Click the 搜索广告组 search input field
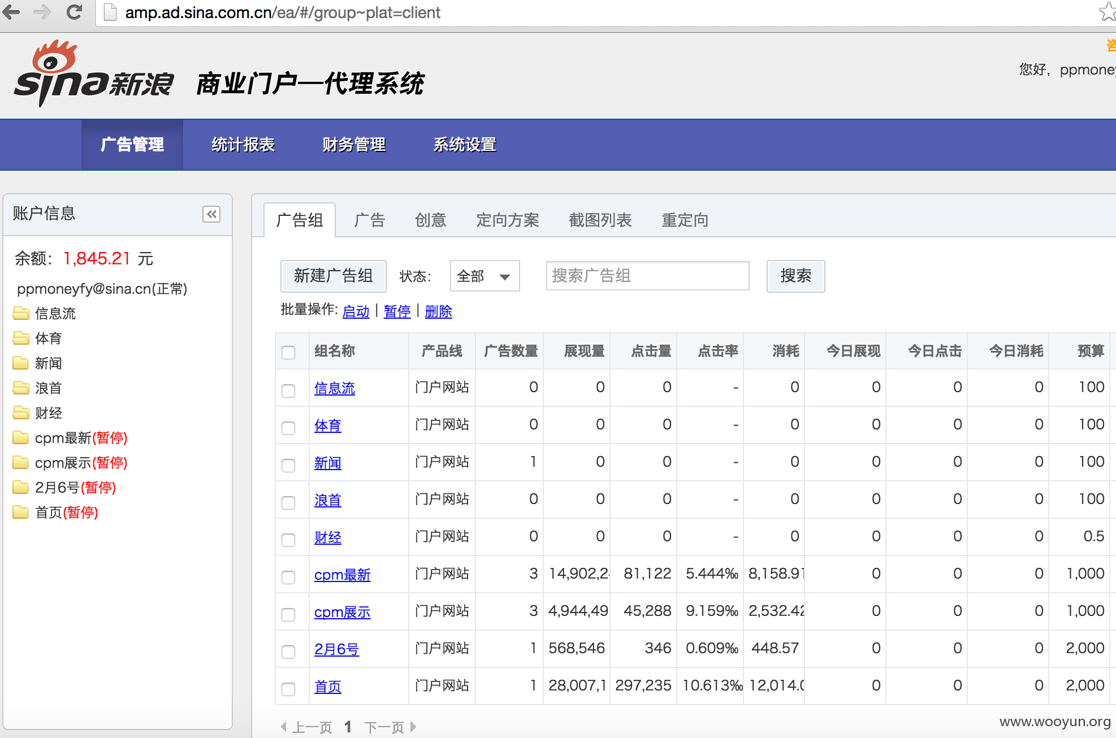This screenshot has height=738, width=1116. point(648,276)
